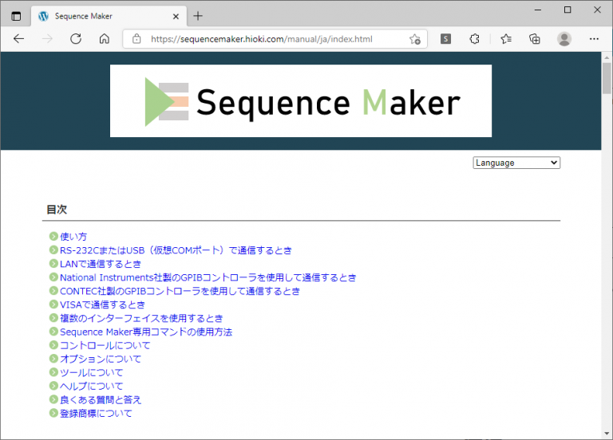Click green bullet beside 使い方
Image resolution: width=613 pixels, height=440 pixels.
point(53,236)
